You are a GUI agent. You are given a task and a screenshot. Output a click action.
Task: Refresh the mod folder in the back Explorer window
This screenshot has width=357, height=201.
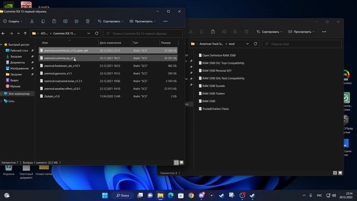pyautogui.click(x=255, y=44)
